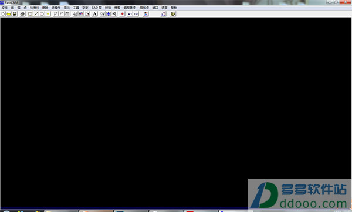Viewport: 352px width, 212px height.
Task: Activate the zoom window magnifier icon
Action: (x=103, y=14)
